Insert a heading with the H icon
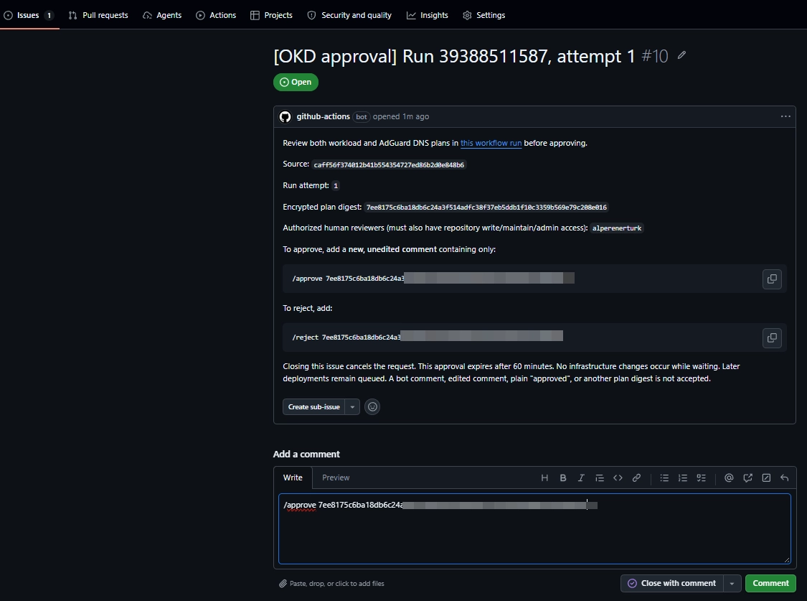Viewport: 807px width, 601px height. 544,478
